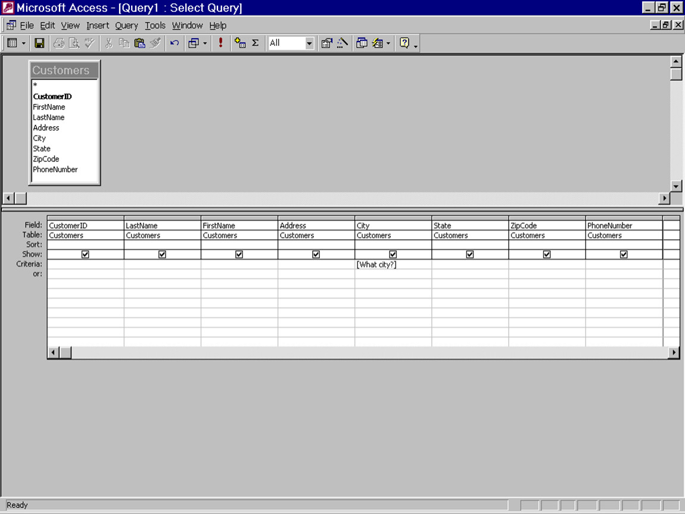Restore the inner query window via menu bar button
This screenshot has width=685, height=514.
click(665, 25)
